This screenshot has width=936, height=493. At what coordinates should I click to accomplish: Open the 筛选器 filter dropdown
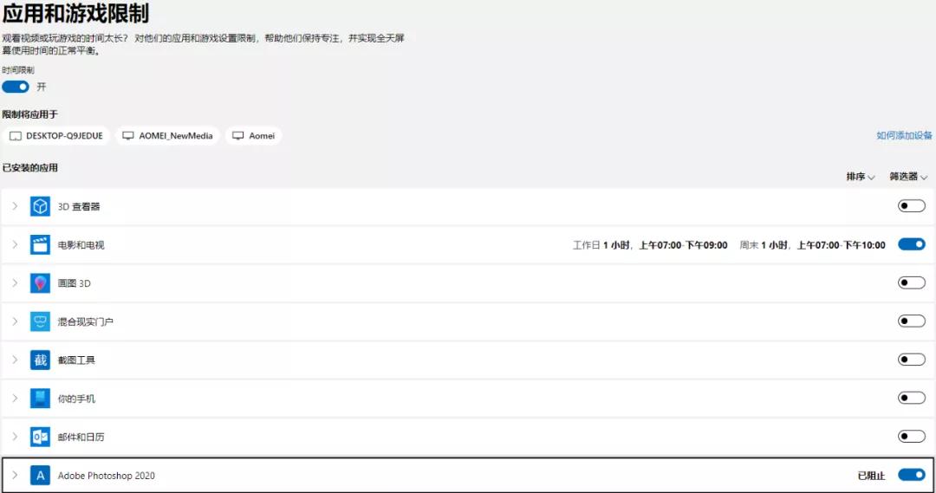tap(908, 177)
